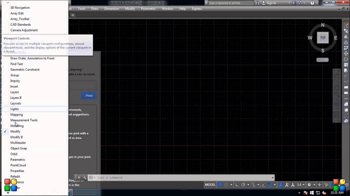Select the Mirror tool
This screenshot has width=350, height=196.
(x=346, y=36)
